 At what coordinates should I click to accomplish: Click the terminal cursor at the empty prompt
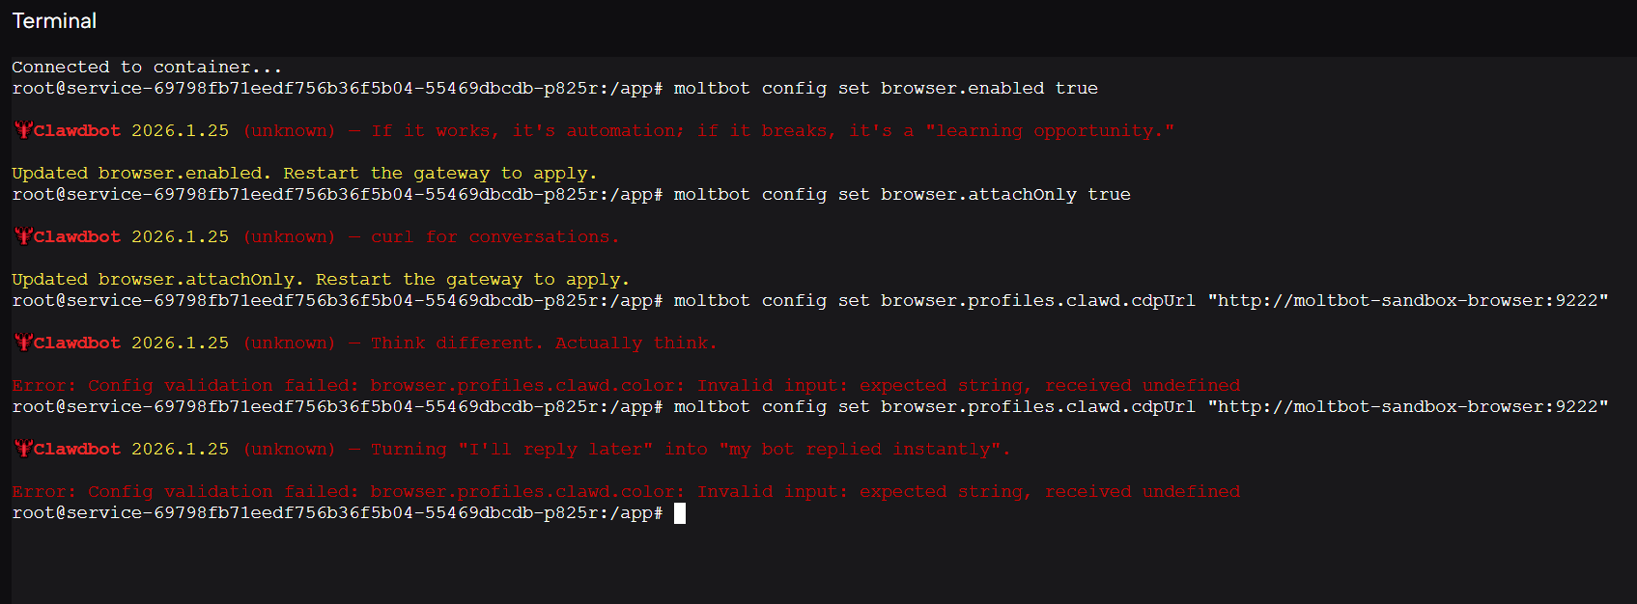[x=680, y=513]
